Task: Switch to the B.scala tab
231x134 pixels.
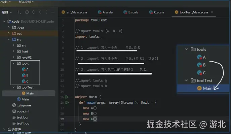Action: (131, 12)
